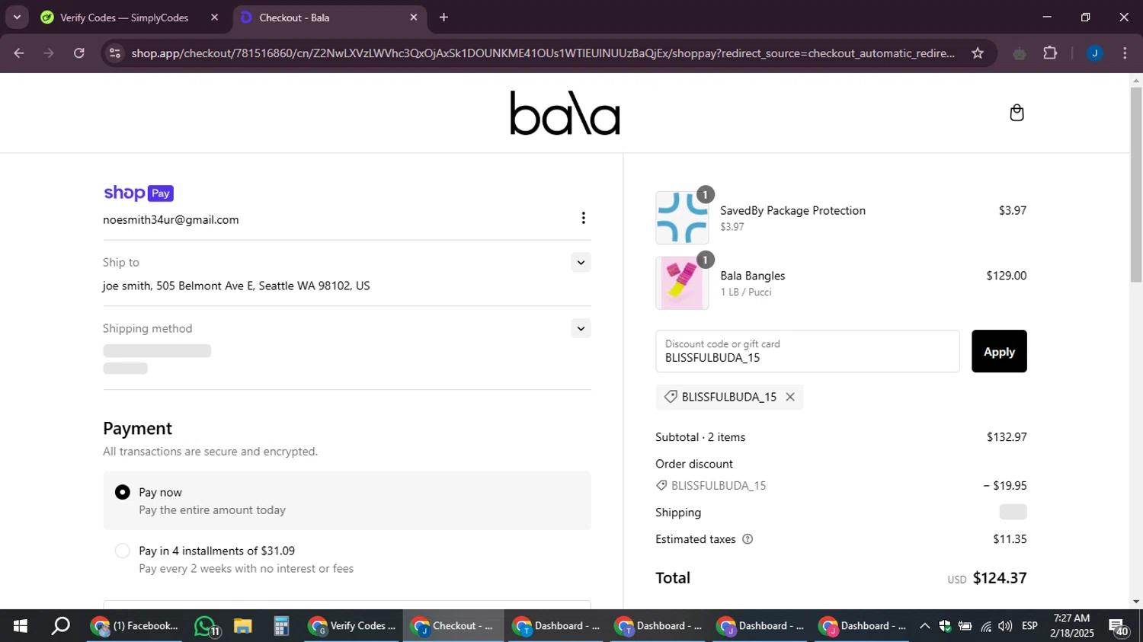
Task: Click the discount code or gift card field
Action: coord(807,351)
